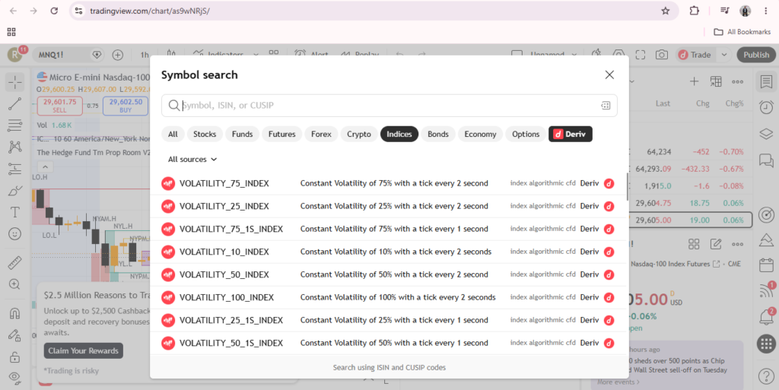Choose VOLATILITY_25_1S_INDEX from results
The width and height of the screenshot is (779, 390).
(389, 321)
